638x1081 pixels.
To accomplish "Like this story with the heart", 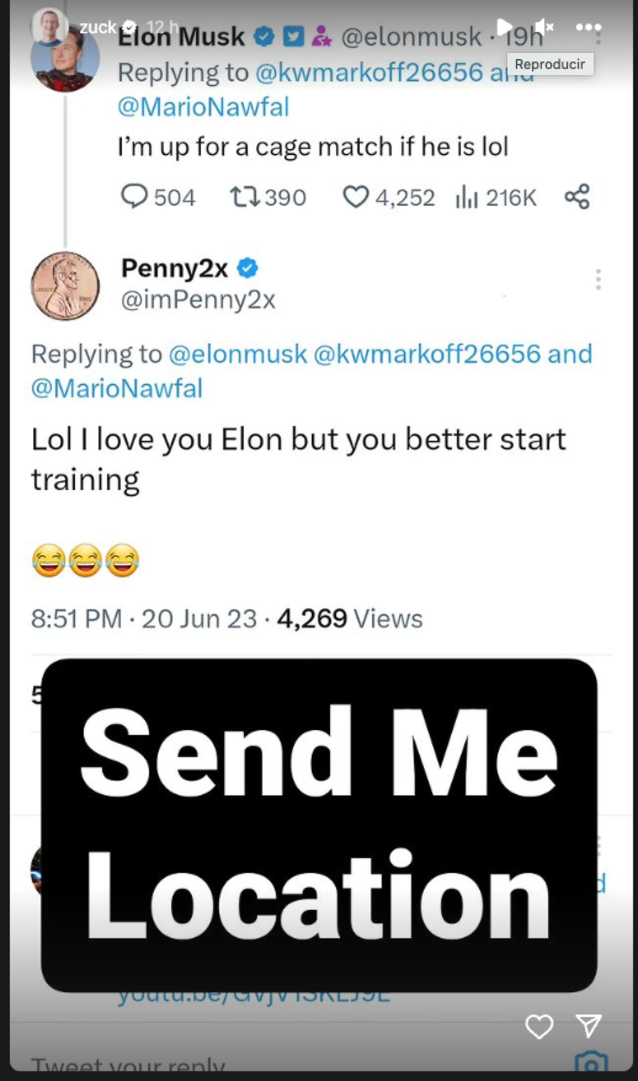I will click(x=539, y=1026).
